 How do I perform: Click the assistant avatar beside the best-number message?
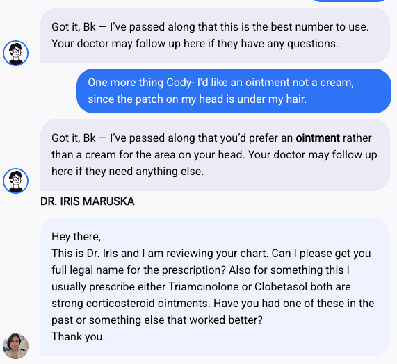tap(16, 53)
